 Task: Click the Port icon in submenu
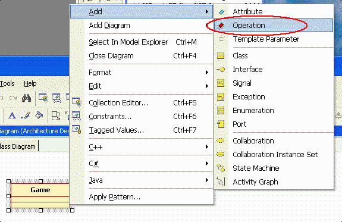221,124
